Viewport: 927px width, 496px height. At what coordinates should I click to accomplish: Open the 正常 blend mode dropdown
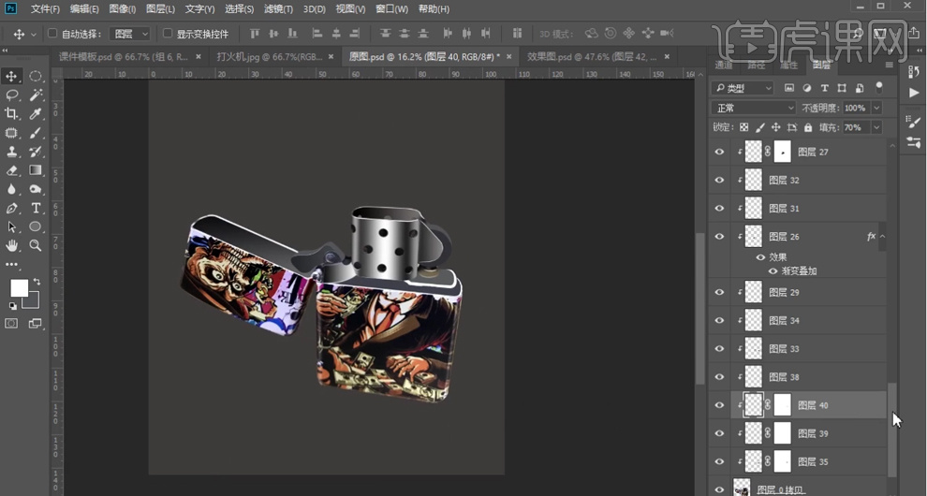[754, 108]
